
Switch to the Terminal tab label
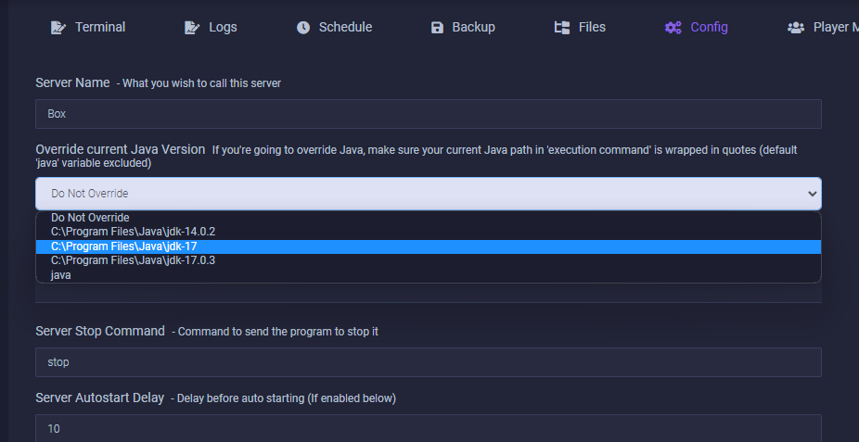tap(100, 28)
